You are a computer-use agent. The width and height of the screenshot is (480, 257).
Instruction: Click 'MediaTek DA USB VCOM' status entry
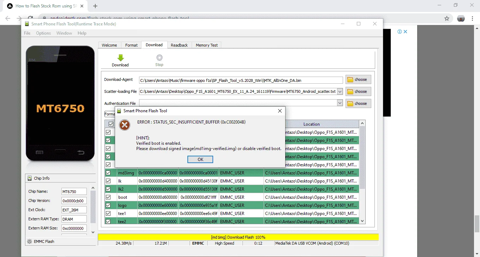pyautogui.click(x=312, y=243)
